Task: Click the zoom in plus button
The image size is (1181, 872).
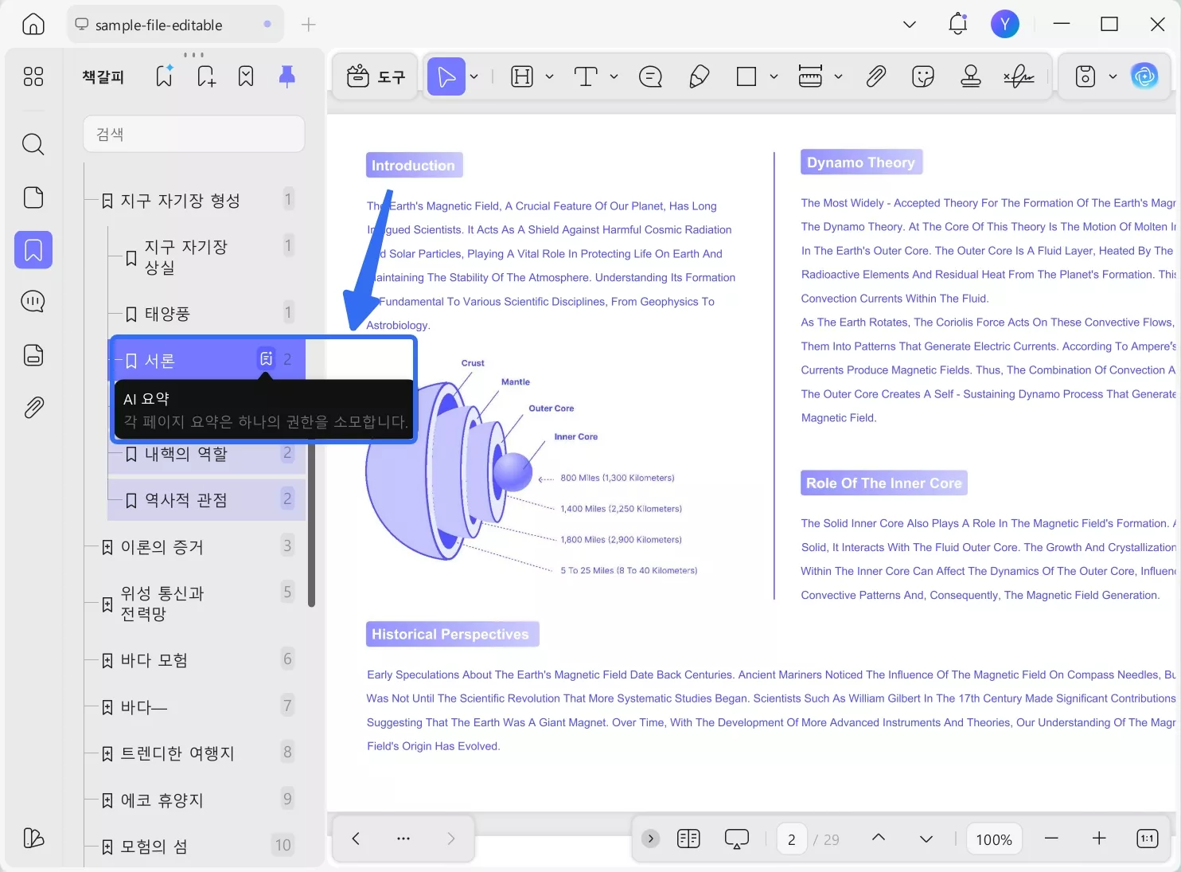Action: coord(1099,839)
